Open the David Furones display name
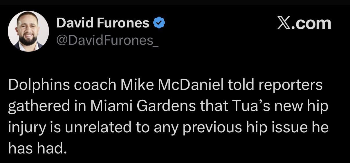This screenshot has height=163, width=350. (103, 23)
